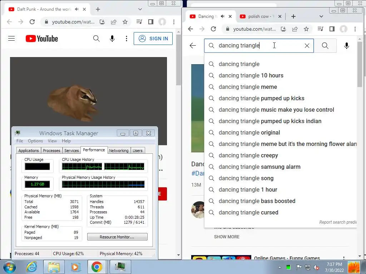Submit search with magnifier button

(x=325, y=46)
